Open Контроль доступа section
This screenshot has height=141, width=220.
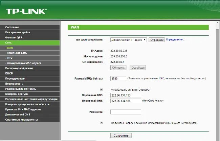(x=30, y=94)
